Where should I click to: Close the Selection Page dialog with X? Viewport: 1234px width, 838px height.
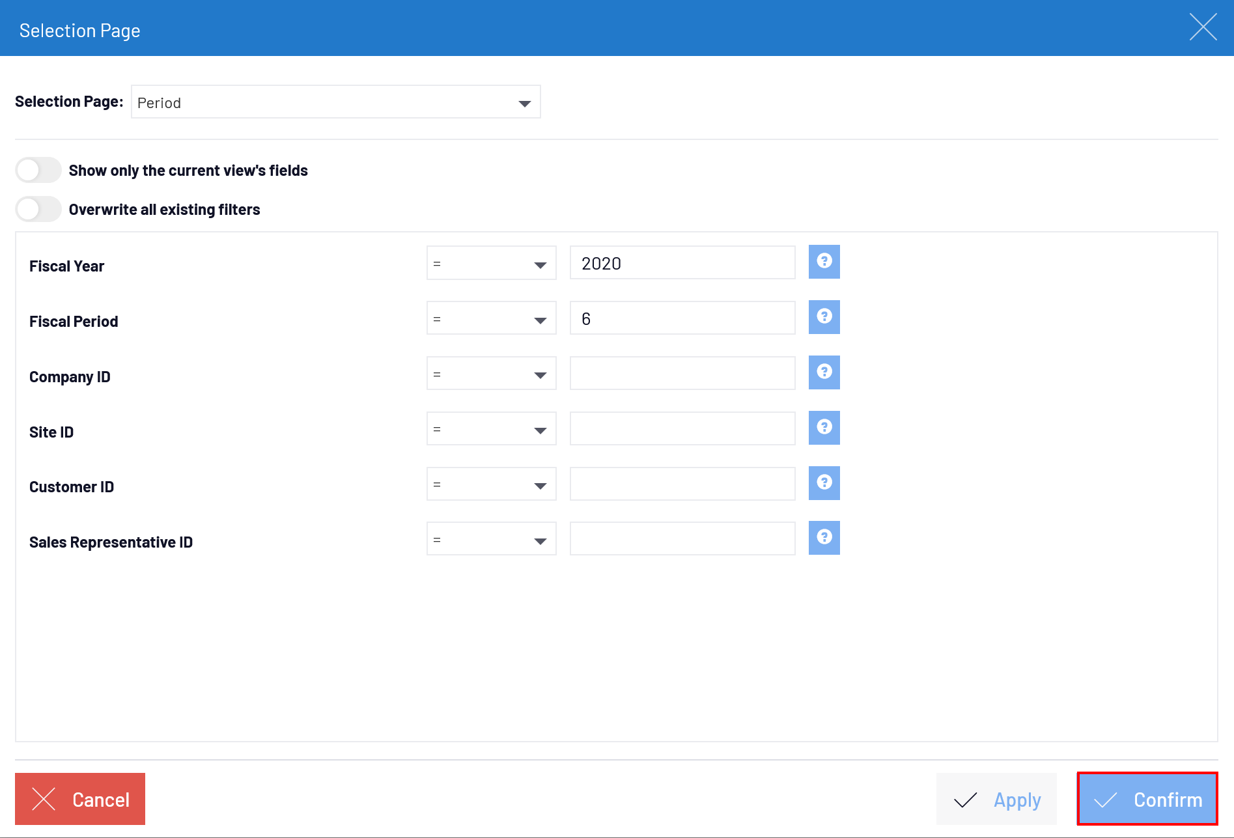click(1203, 27)
